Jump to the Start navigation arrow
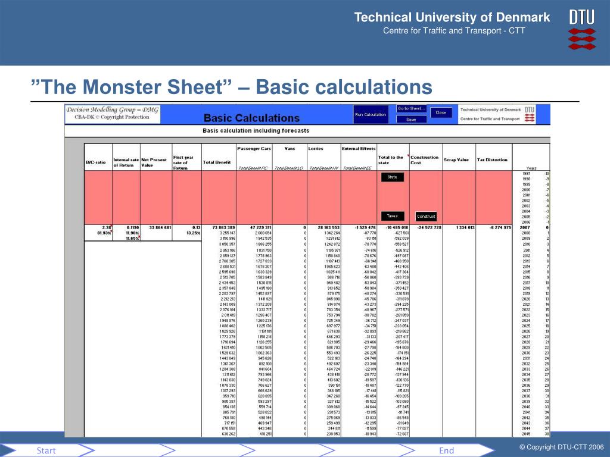The height and width of the screenshot is (457, 610). coord(46,450)
